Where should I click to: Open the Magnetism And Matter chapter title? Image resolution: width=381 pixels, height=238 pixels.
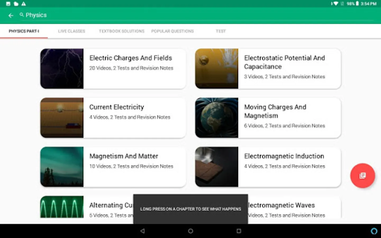click(124, 156)
